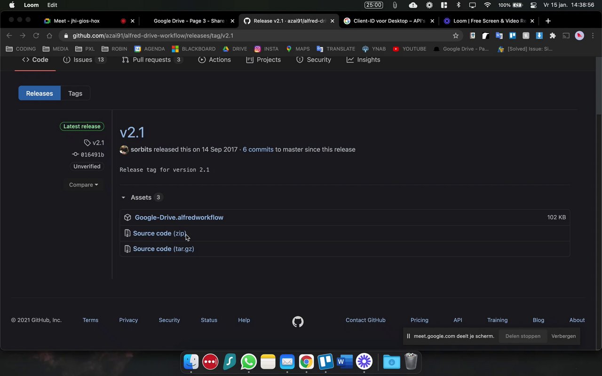Open the Insights tab
This screenshot has width=602, height=376.
[363, 60]
